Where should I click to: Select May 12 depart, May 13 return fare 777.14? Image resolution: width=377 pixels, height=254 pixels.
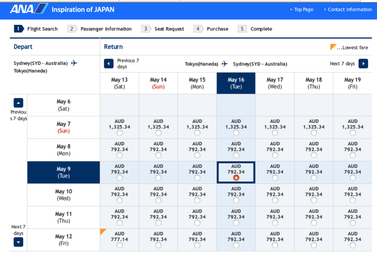click(119, 245)
